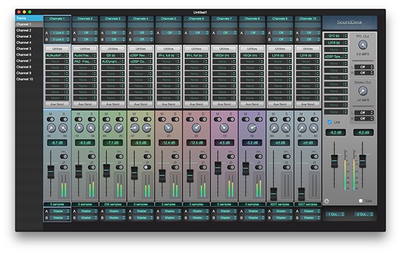Open the Q10 (s) slot on master section
Screen dimensions: 401x254
tap(336, 36)
